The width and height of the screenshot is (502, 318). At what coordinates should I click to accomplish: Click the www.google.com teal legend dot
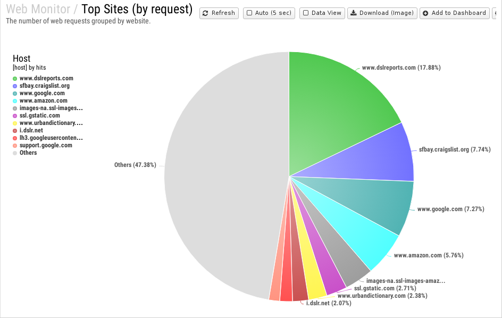(x=15, y=94)
